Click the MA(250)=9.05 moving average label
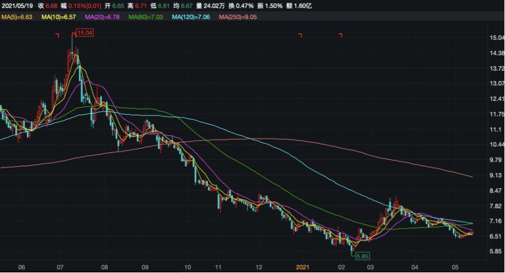The width and height of the screenshot is (505, 273). [x=237, y=17]
